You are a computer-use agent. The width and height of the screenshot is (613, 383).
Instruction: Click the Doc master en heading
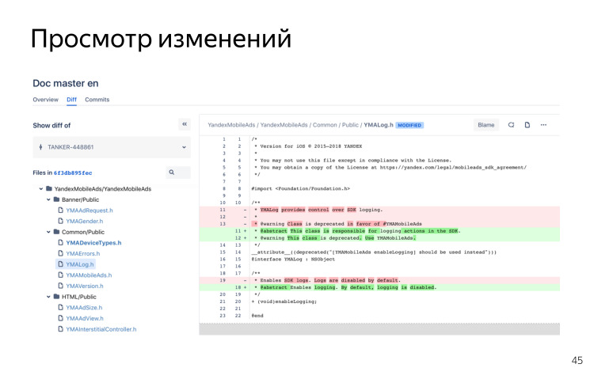[x=65, y=83]
